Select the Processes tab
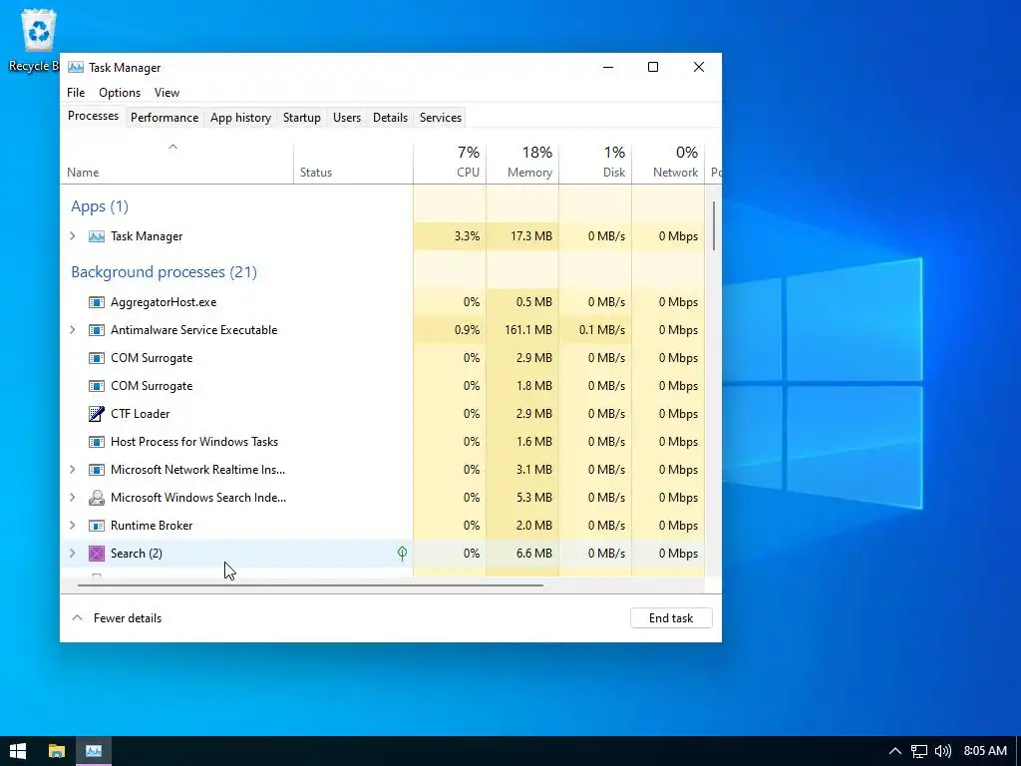This screenshot has height=766, width=1021. click(93, 116)
